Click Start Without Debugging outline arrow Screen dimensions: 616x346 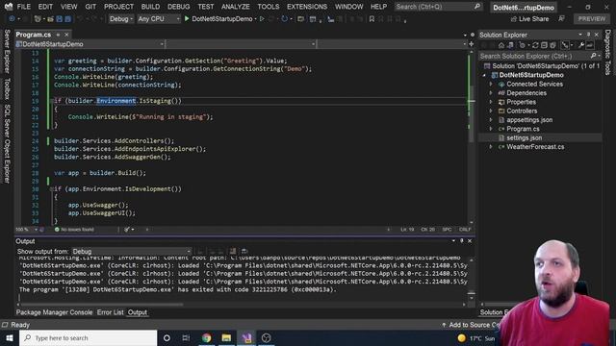click(x=262, y=19)
